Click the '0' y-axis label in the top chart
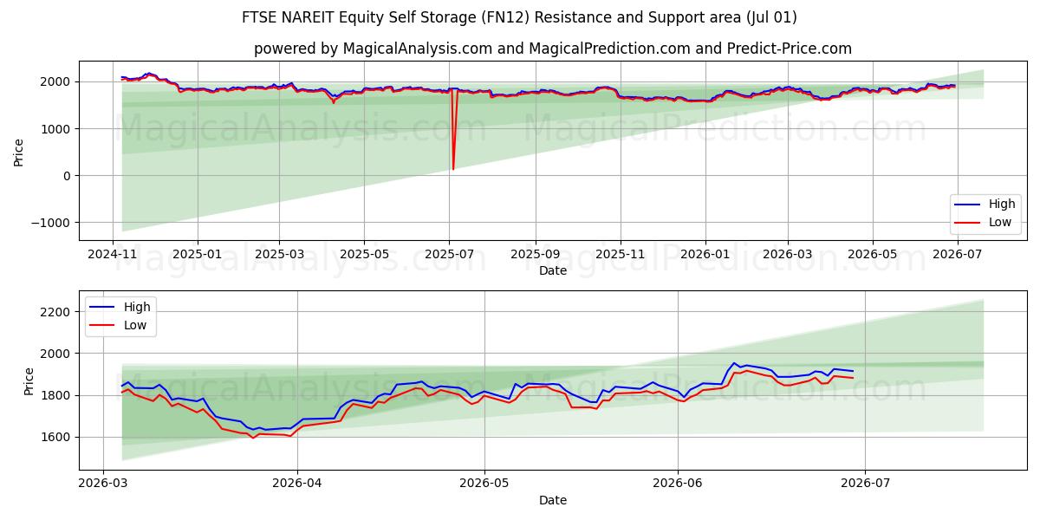Viewport: 1040px width, 520px height. (x=68, y=176)
